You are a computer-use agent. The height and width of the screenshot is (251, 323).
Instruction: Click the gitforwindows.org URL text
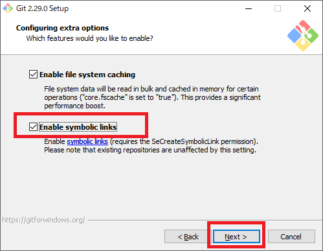(x=43, y=220)
